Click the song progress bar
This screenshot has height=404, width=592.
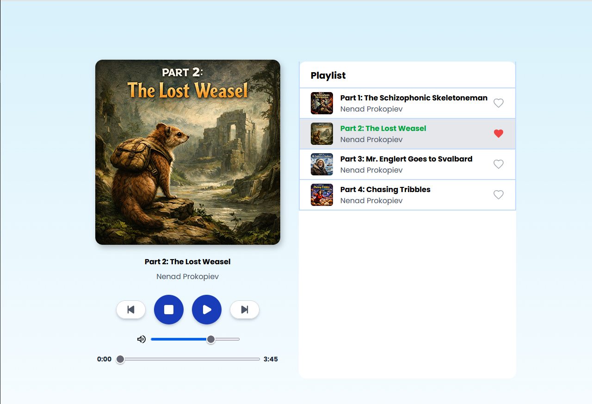coord(187,359)
